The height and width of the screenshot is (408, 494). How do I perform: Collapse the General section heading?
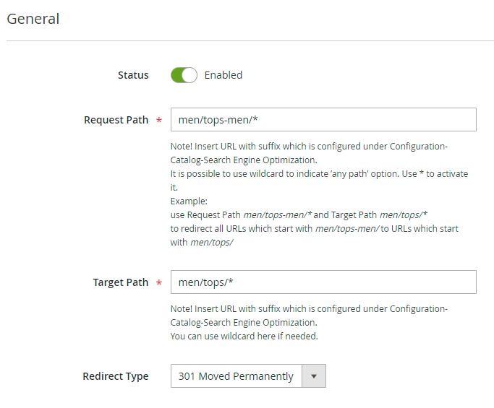coord(33,19)
